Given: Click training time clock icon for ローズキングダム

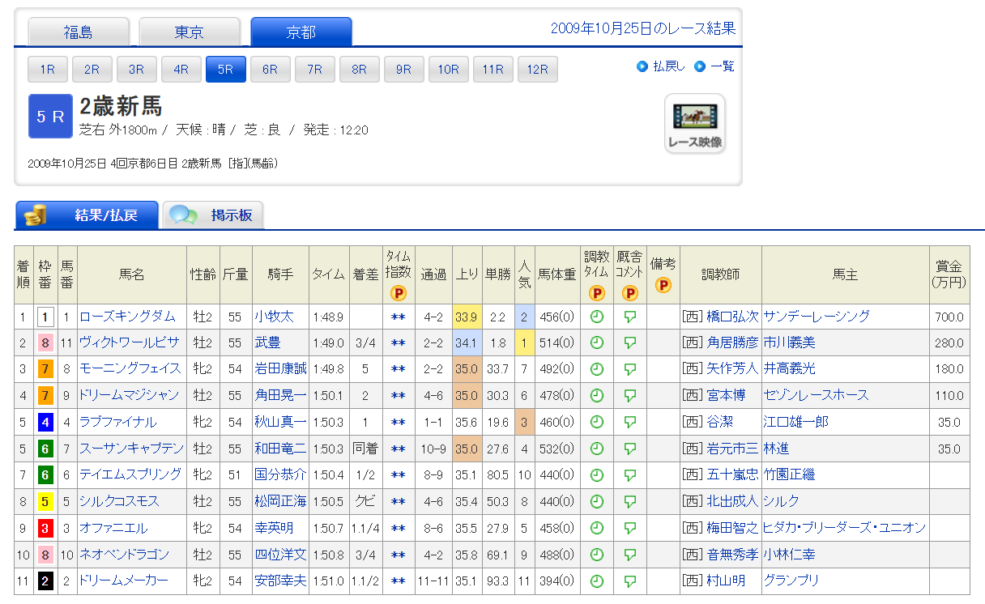Looking at the screenshot, I should coord(597,317).
